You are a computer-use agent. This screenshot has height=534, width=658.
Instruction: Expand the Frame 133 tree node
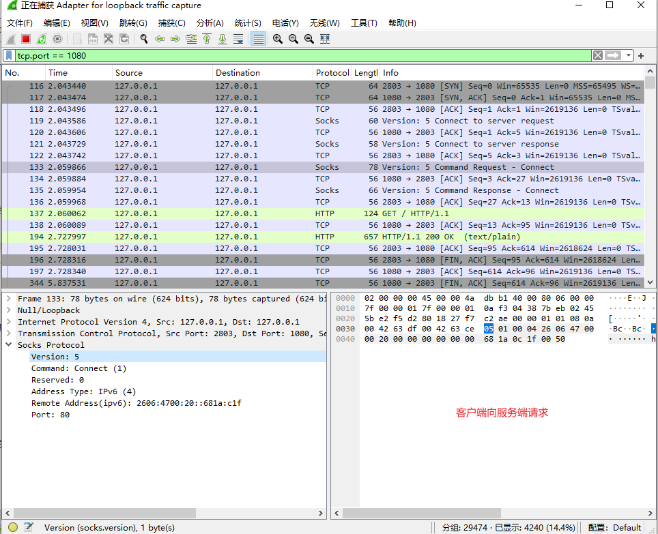point(9,299)
